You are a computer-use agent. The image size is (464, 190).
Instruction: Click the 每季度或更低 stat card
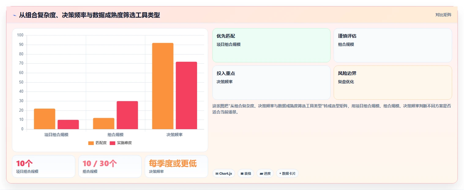click(x=176, y=166)
